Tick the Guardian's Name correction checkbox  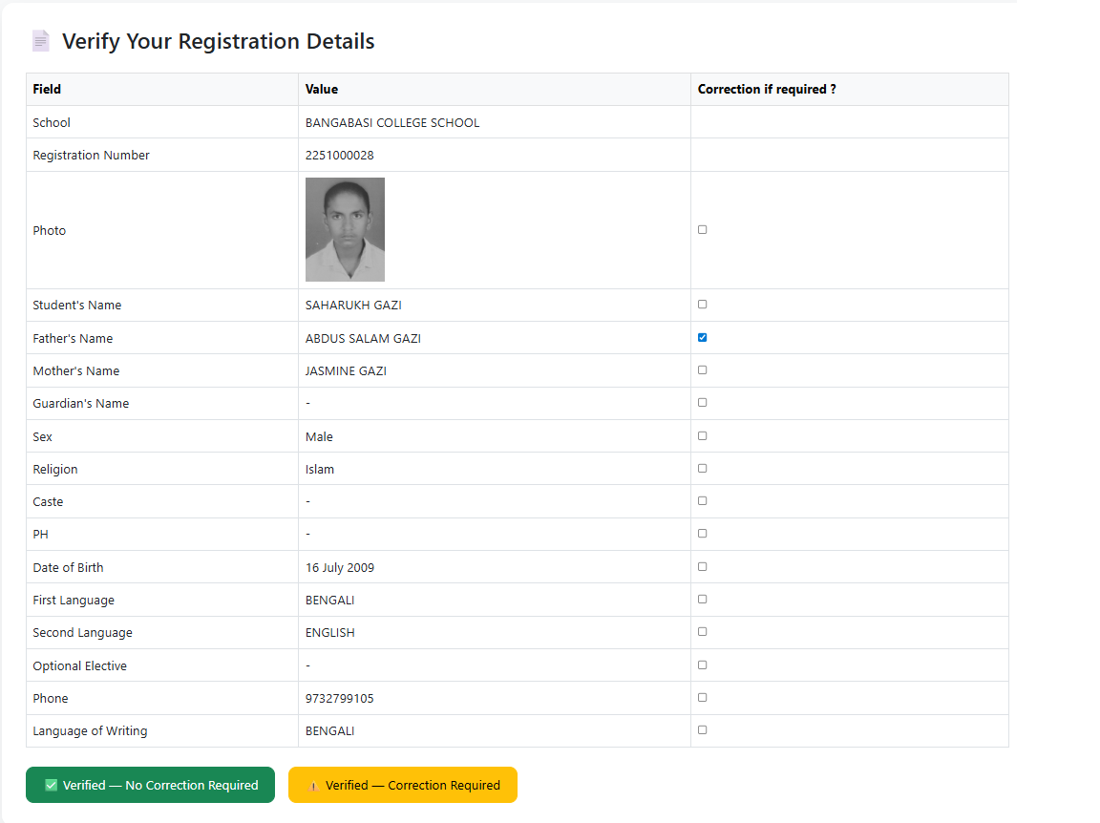[702, 402]
